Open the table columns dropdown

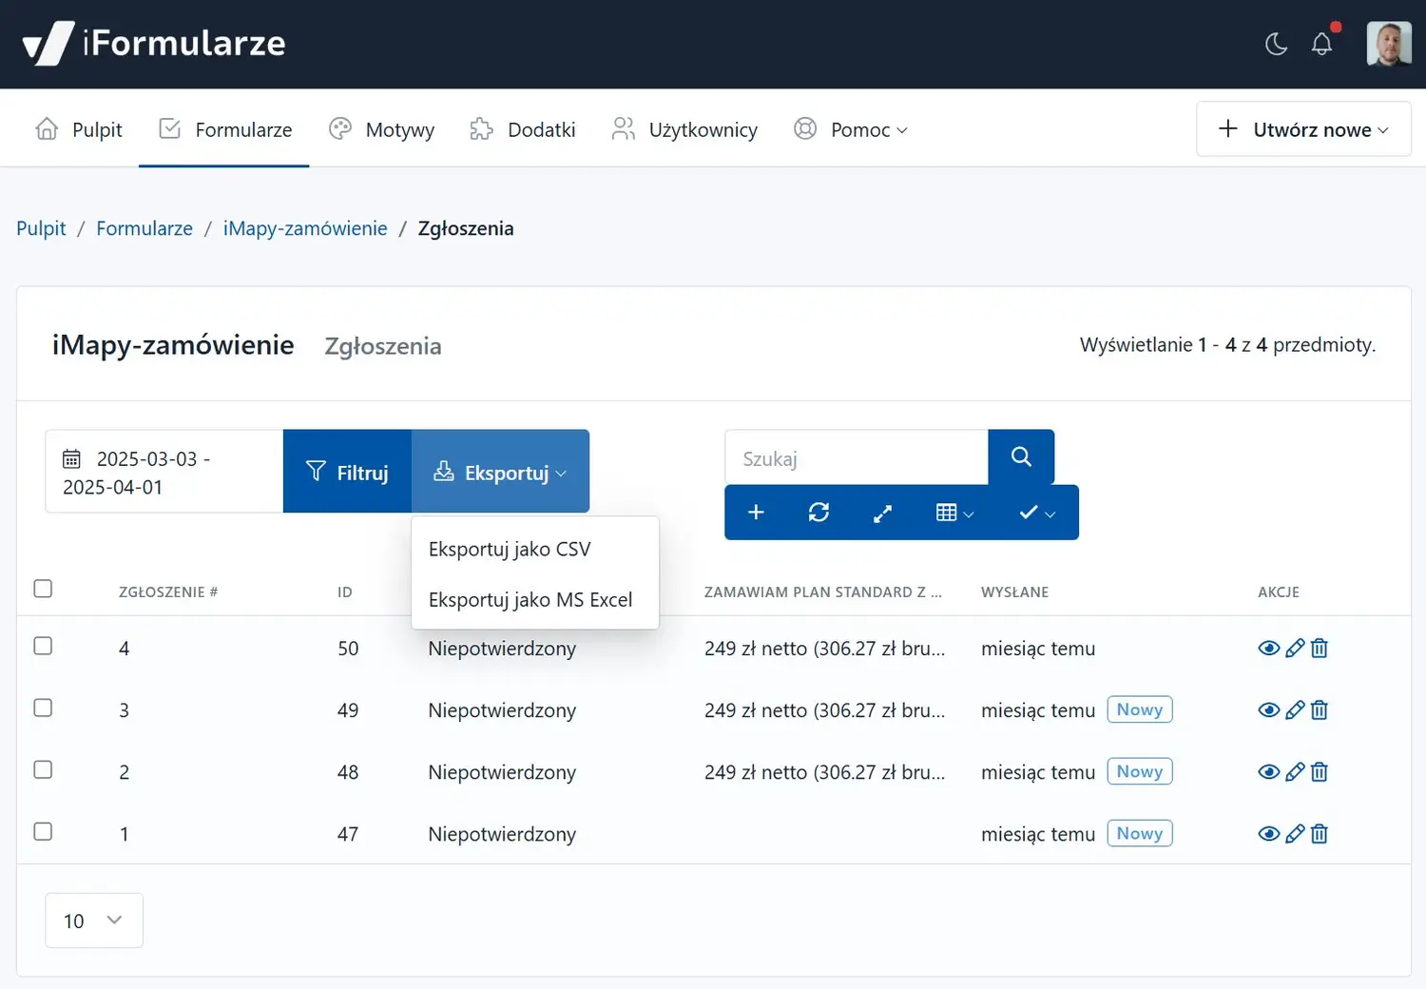[x=954, y=513]
